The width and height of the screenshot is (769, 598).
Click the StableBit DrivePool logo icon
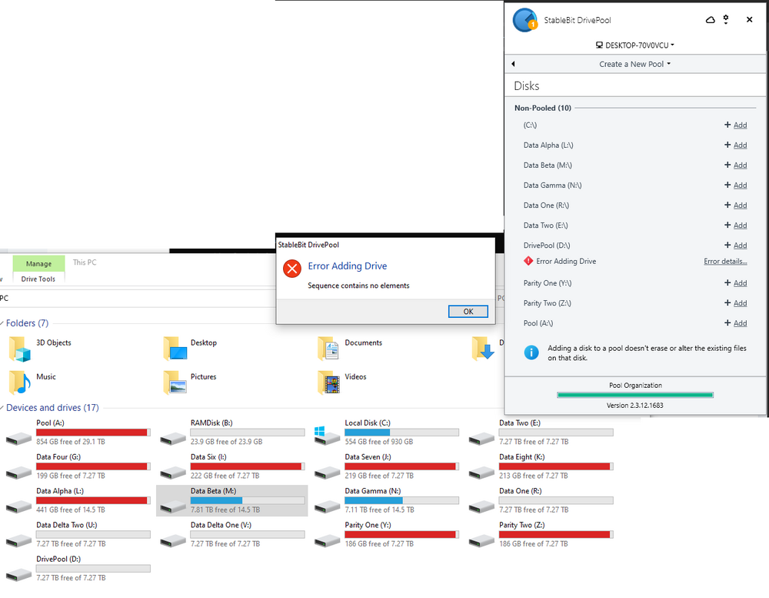[524, 20]
